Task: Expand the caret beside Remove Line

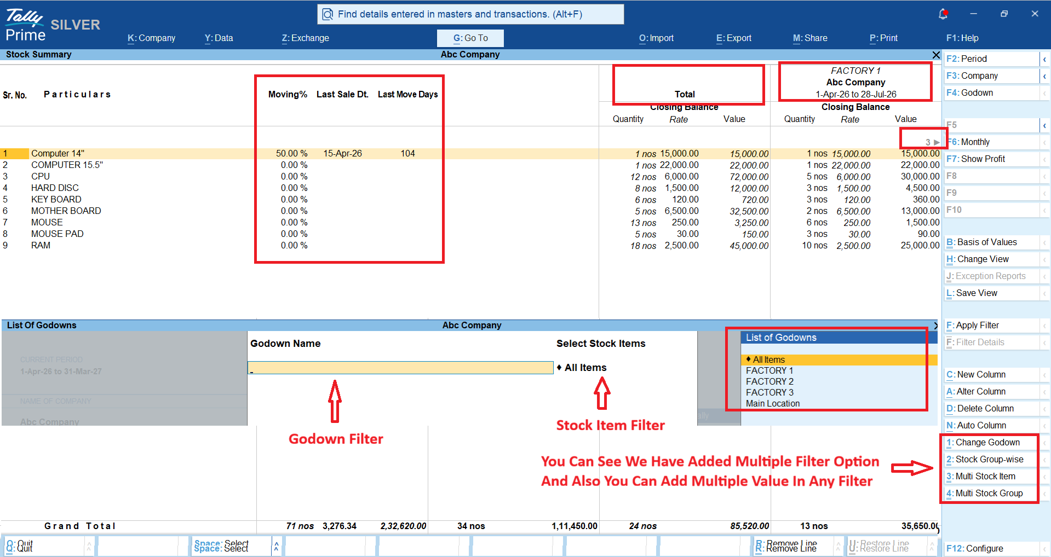Action: pos(837,546)
